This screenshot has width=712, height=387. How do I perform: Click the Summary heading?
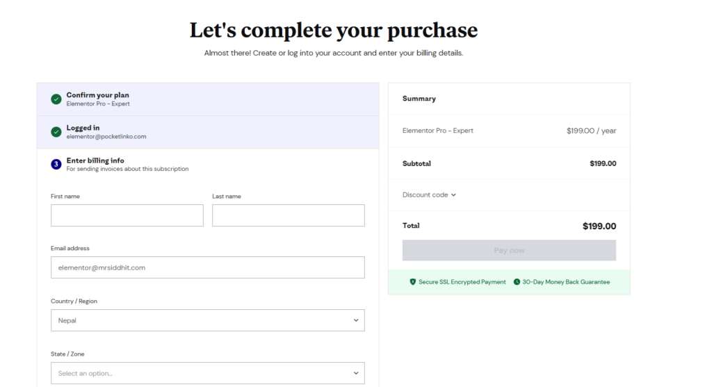(x=419, y=99)
